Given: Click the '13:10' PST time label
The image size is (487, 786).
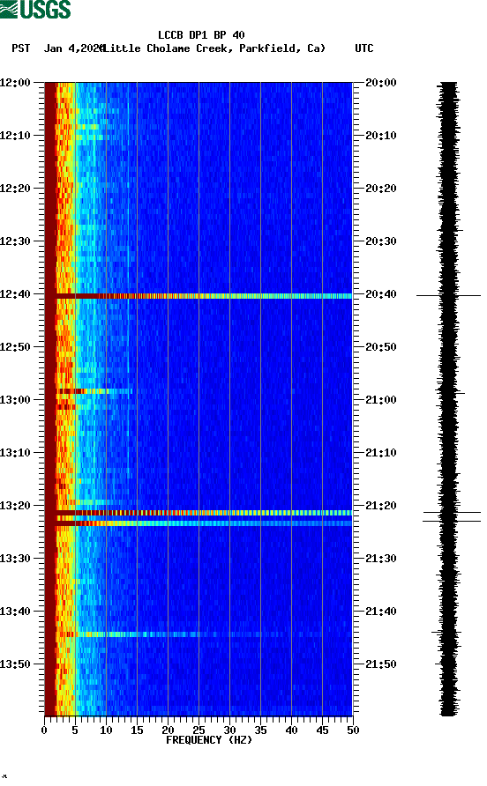Looking at the screenshot, I should tap(16, 453).
